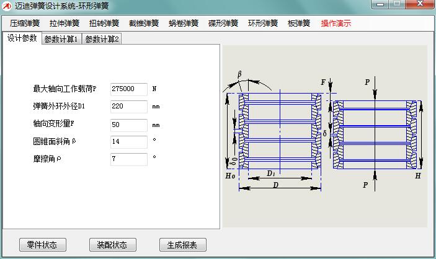This screenshot has height=259, width=436.
Task: Click the N unit label beside load field
Action: [154, 89]
